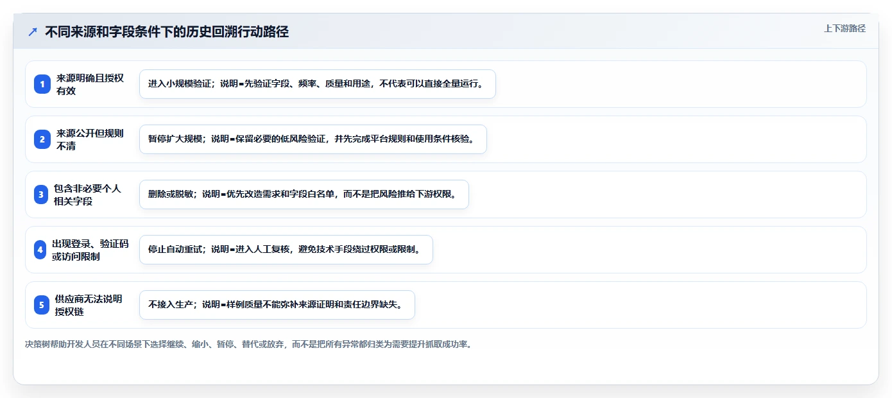892x398 pixels.
Task: Click the arrow icon beside the panel title
Action: [33, 32]
